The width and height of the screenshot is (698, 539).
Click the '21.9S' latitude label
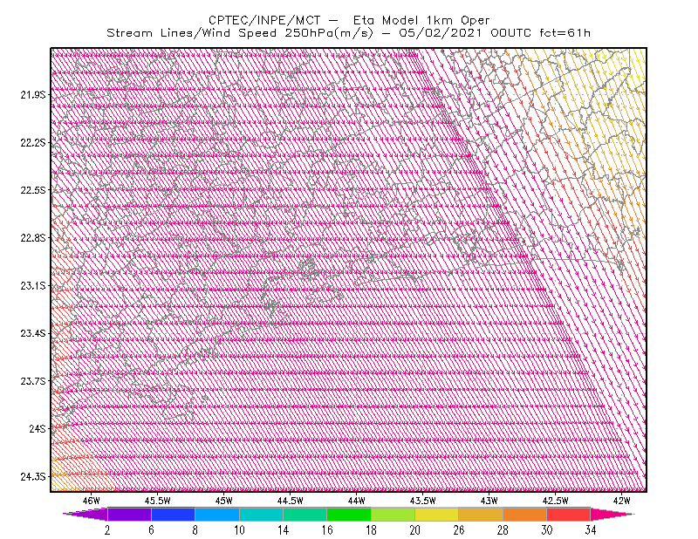coord(33,94)
